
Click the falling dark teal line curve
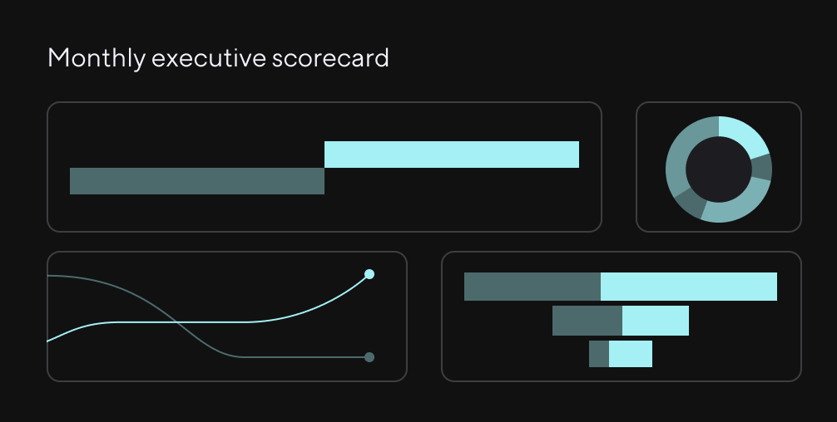point(208,342)
